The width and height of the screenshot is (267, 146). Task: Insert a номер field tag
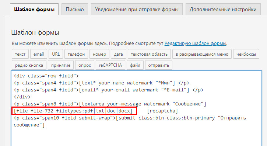pos(99,54)
